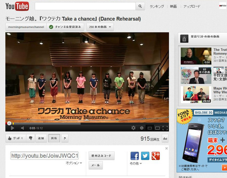
Task: Click the 平野文部 video title link
Action: [220, 77]
